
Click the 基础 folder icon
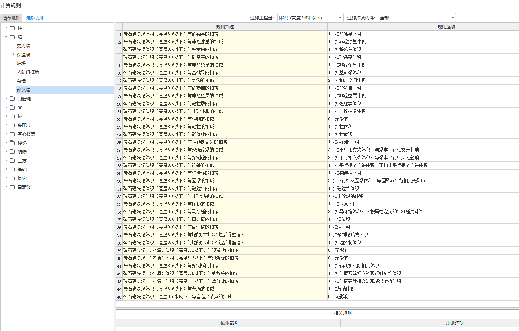click(x=12, y=169)
